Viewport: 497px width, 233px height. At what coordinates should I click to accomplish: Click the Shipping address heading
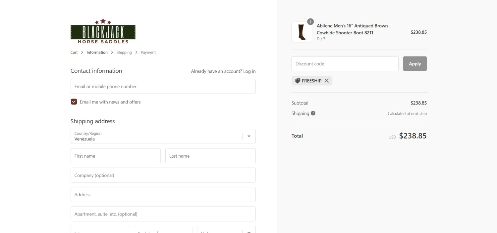point(93,121)
